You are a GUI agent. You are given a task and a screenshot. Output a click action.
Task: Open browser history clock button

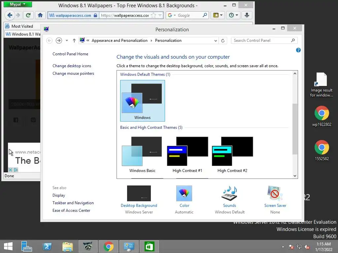click(233, 15)
